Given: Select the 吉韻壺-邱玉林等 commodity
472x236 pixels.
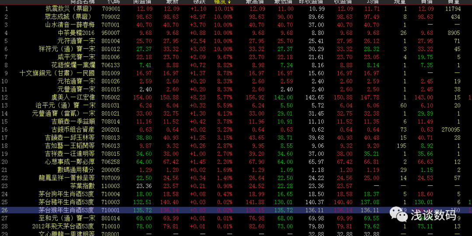Looking at the screenshot, I should (70, 138).
